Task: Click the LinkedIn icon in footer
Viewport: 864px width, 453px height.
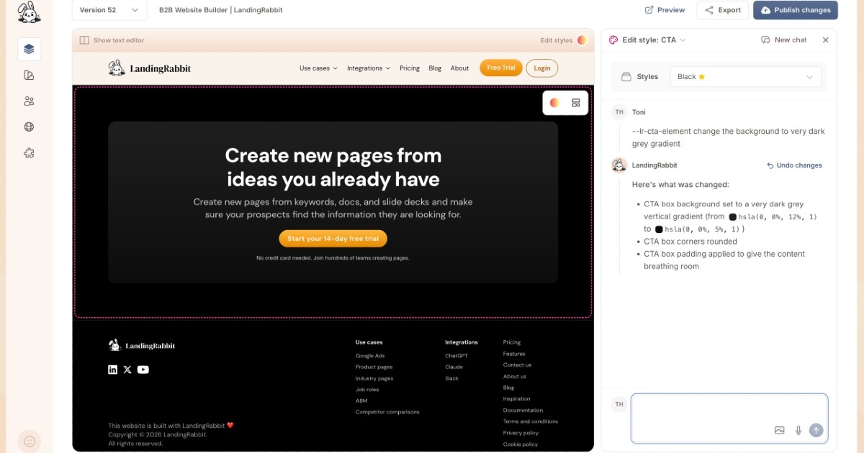Action: (113, 370)
